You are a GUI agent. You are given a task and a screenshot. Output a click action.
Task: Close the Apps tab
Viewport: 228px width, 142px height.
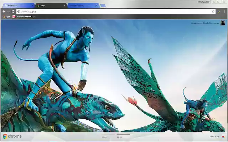click(64, 6)
